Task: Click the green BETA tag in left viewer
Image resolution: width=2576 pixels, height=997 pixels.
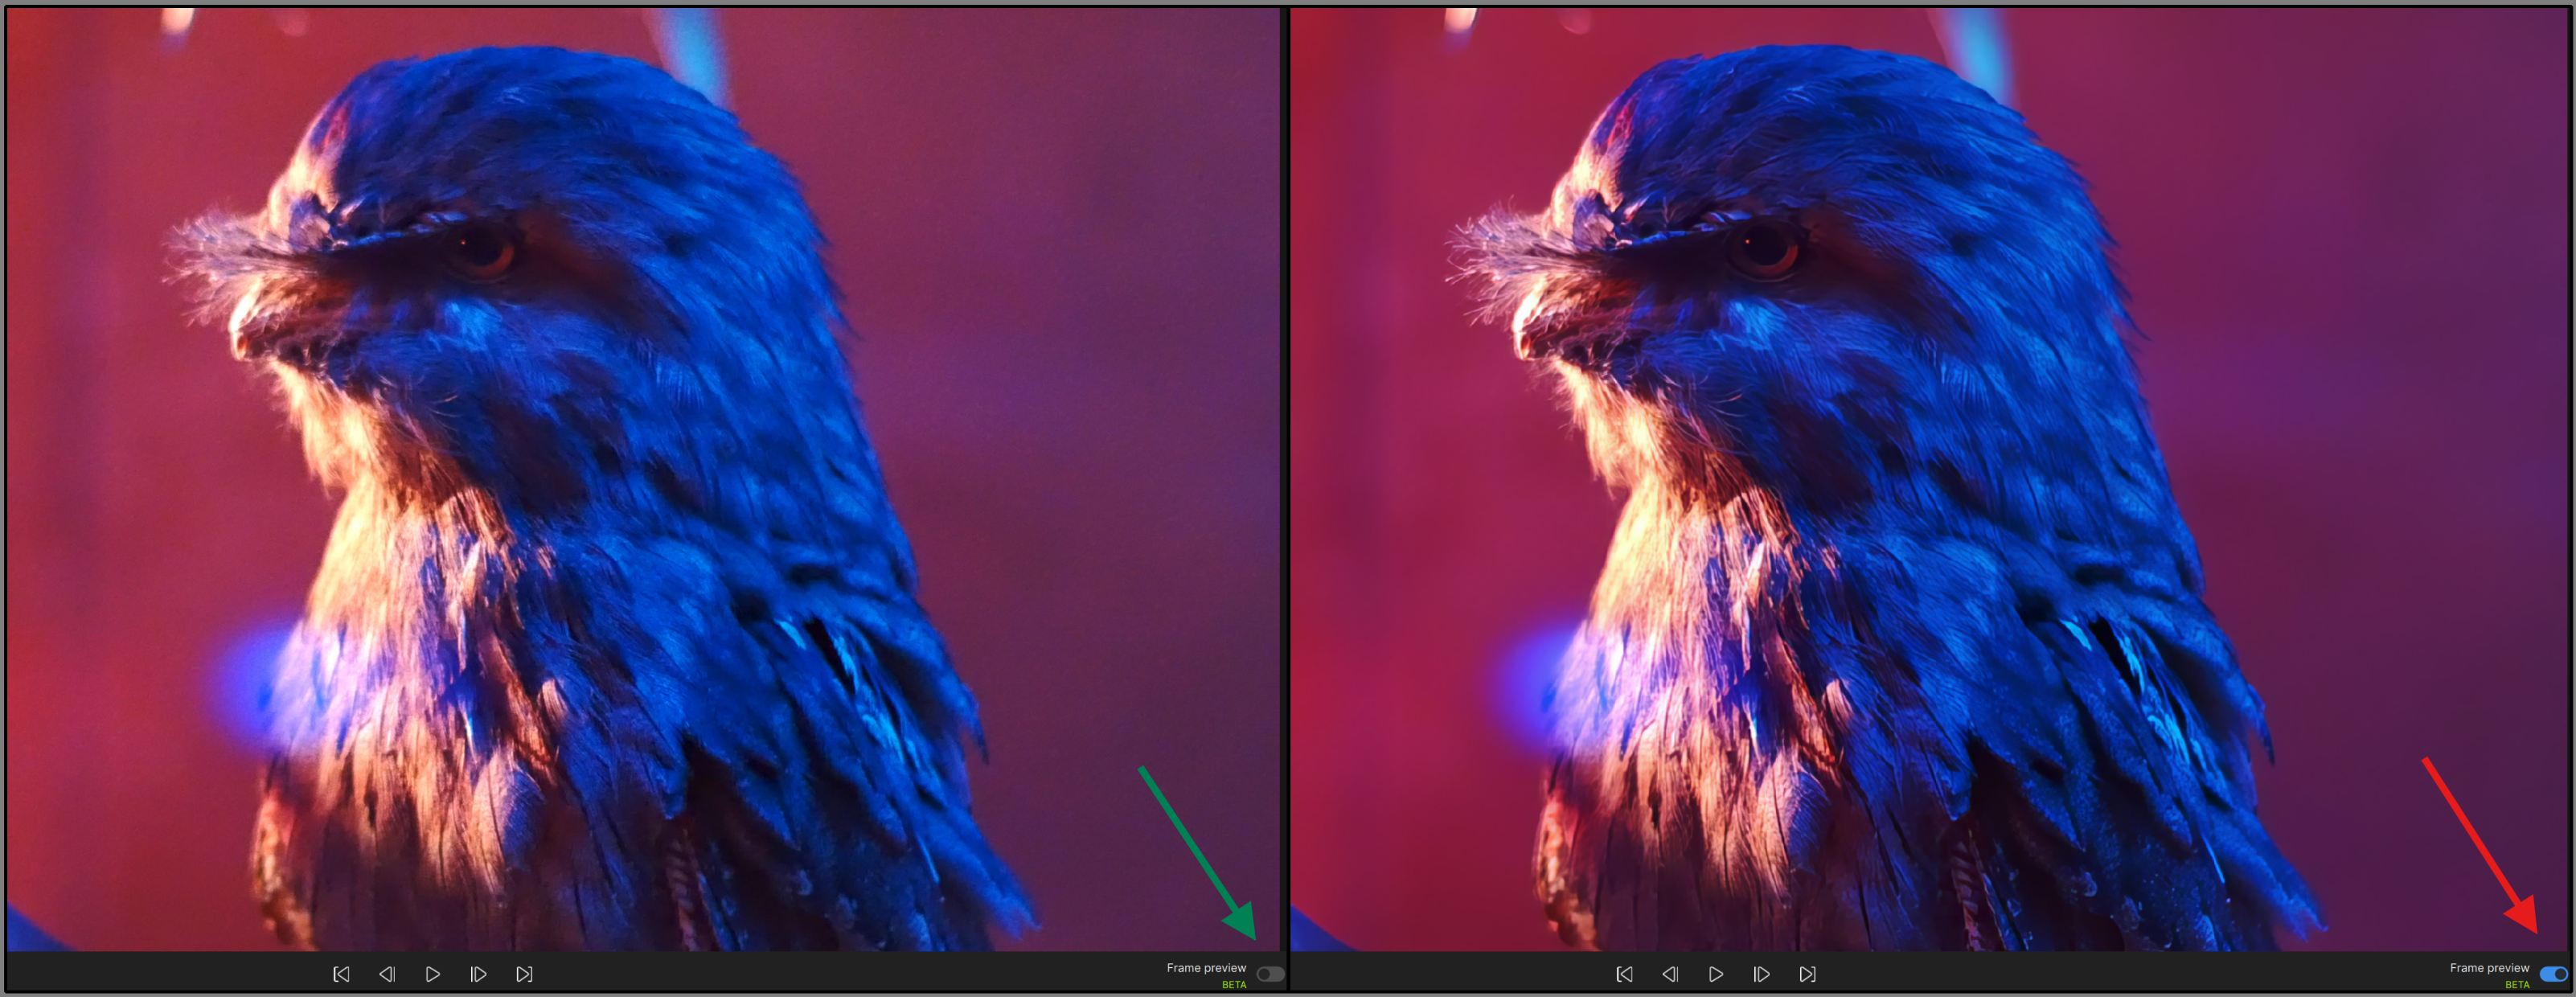Action: pyautogui.click(x=1233, y=985)
